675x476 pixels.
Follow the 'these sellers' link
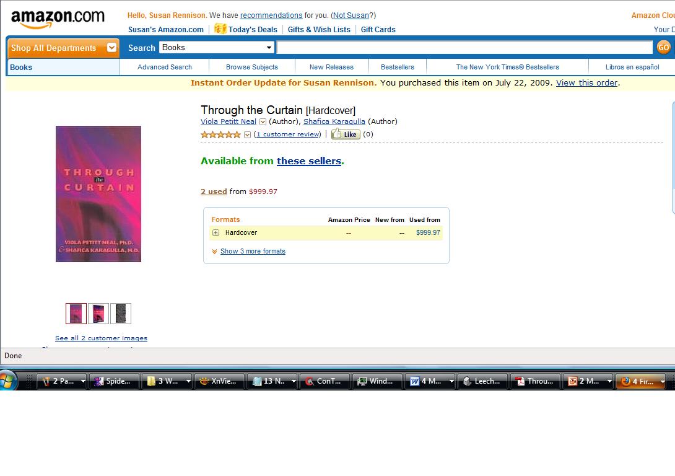309,161
